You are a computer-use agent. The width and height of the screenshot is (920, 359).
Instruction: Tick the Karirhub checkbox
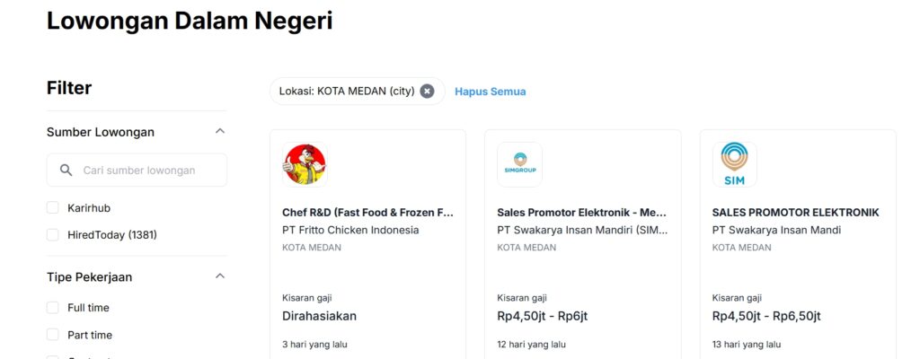(53, 207)
